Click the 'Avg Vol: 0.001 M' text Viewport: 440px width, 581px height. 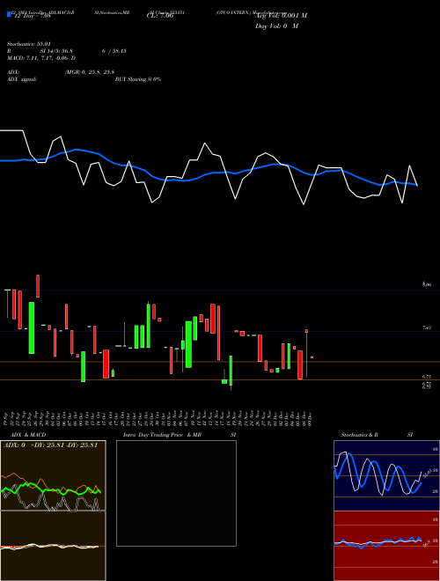pyautogui.click(x=281, y=15)
